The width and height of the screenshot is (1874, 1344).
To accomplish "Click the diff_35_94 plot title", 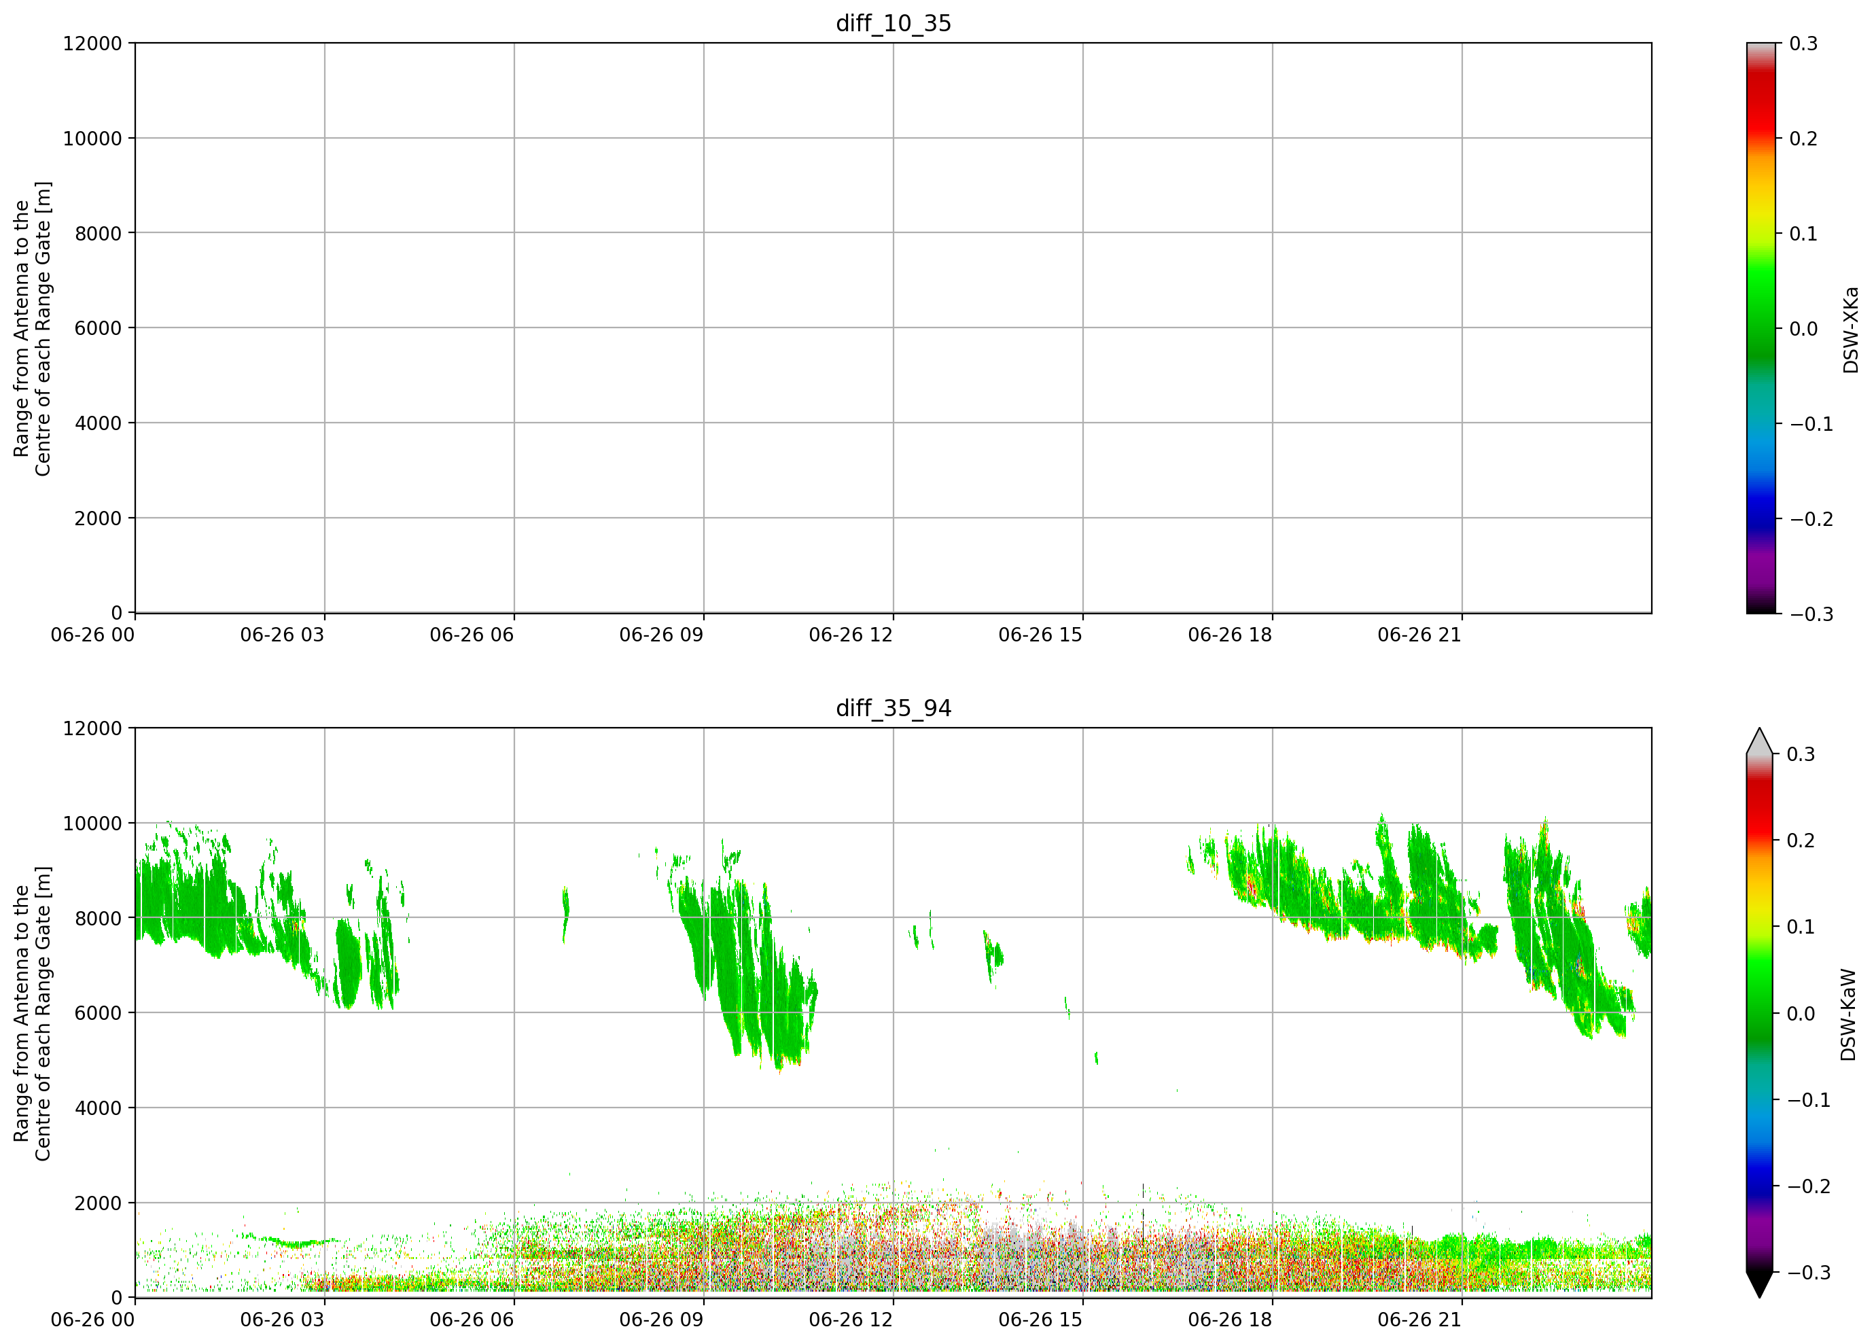I will [894, 708].
